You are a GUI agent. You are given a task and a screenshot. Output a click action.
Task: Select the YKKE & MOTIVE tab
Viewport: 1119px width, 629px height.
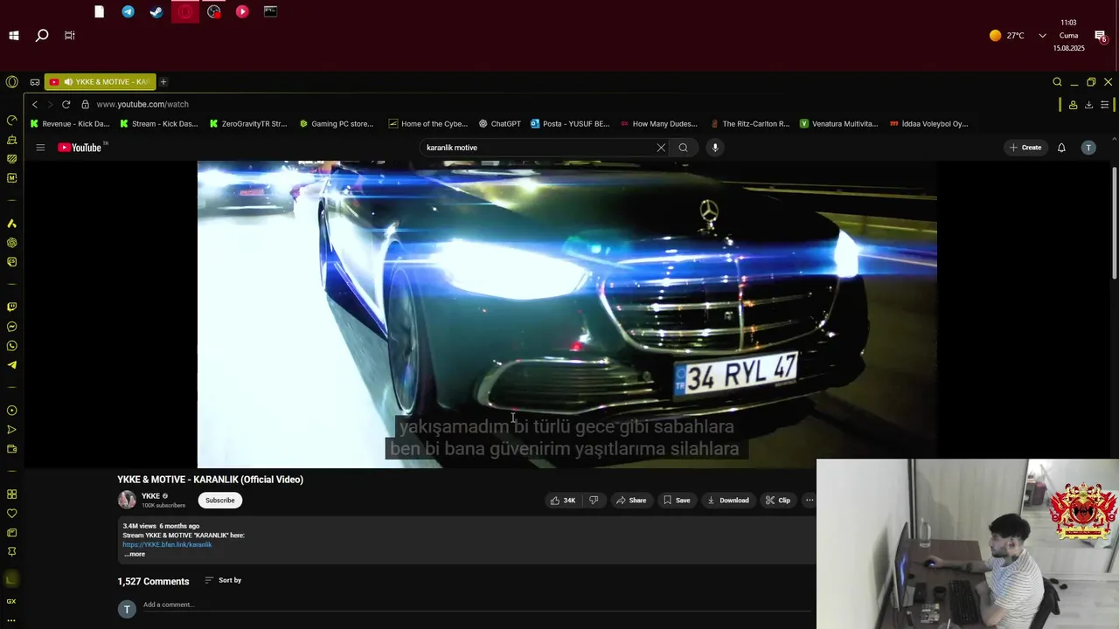100,82
